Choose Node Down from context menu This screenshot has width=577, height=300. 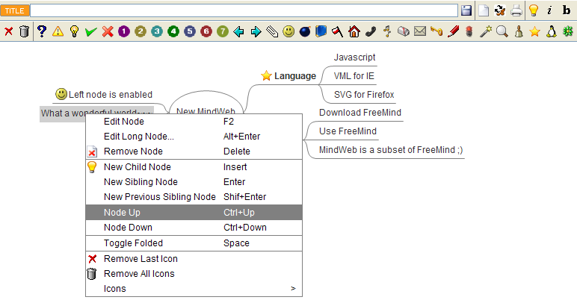click(x=194, y=227)
